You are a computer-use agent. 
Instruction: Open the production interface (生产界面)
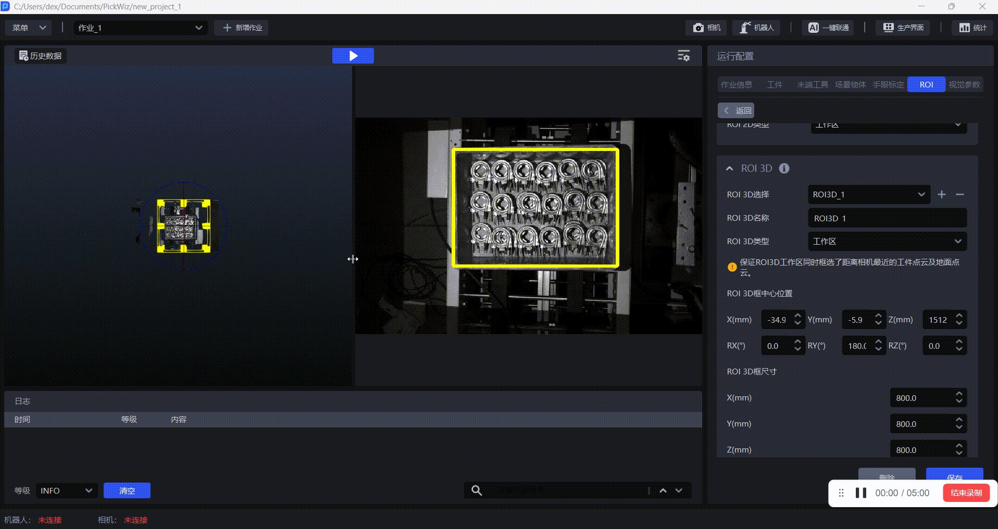903,28
